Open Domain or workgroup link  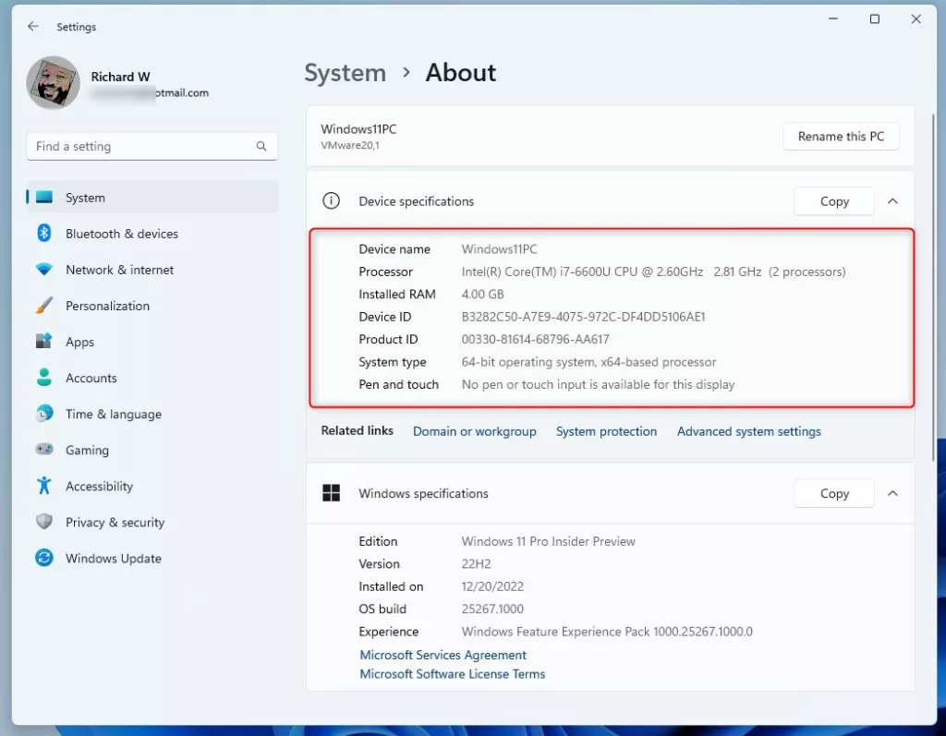click(474, 431)
